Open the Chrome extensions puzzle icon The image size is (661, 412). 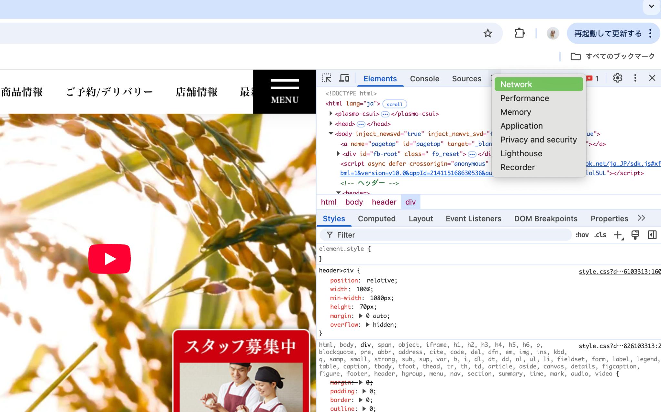(x=519, y=33)
